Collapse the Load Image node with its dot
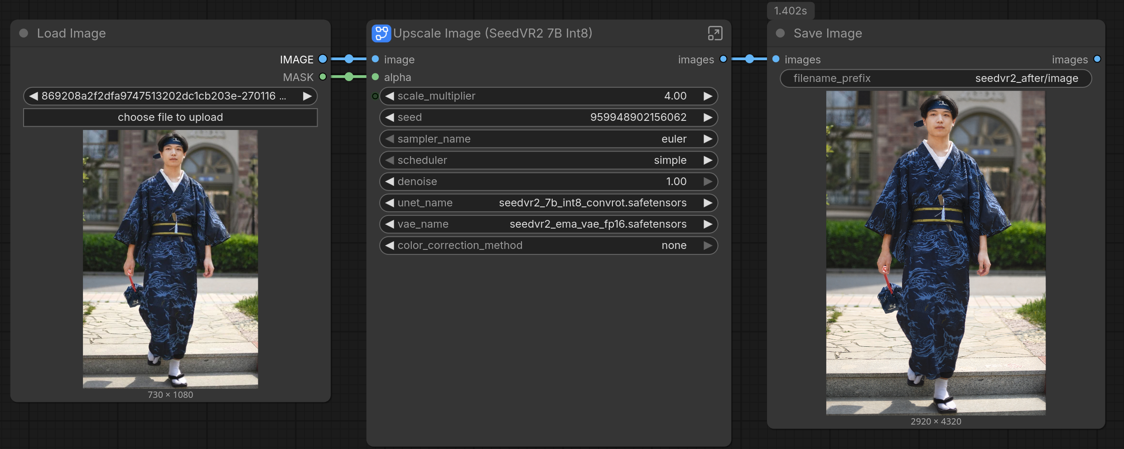Screen dimensions: 1124x449 pos(24,33)
